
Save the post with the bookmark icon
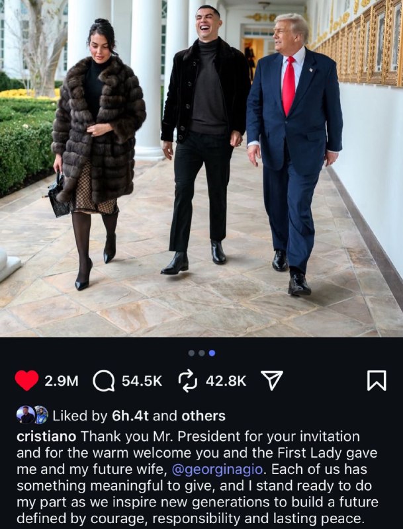(x=377, y=381)
